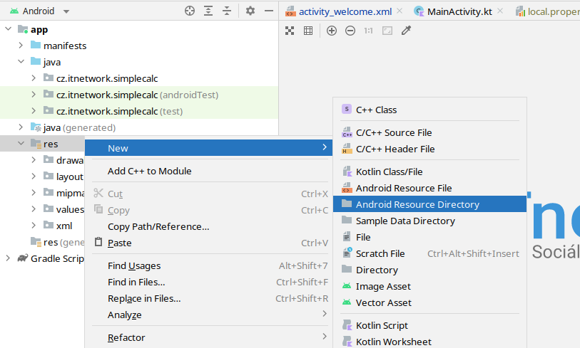Select the color picker eyedropper icon
This screenshot has height=348, width=580.
pyautogui.click(x=407, y=31)
